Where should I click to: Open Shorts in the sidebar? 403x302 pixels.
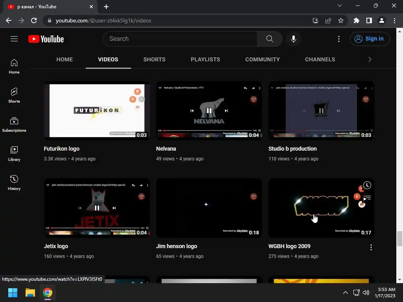click(14, 96)
